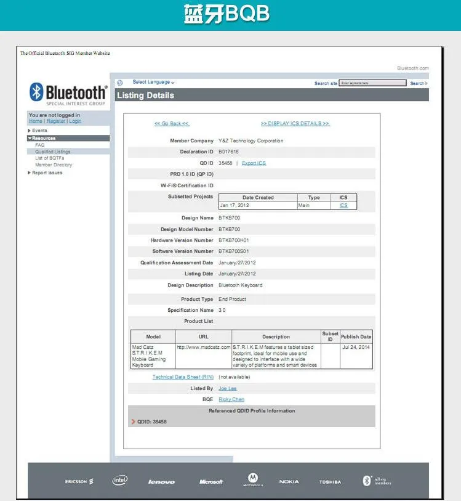Viewport: 461px width, 501px height.
Task: Click DISPLAY ICS DETAILS link
Action: tap(295, 124)
